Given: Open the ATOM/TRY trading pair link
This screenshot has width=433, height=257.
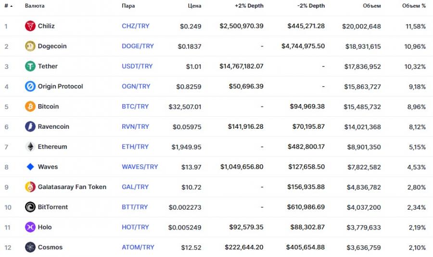Looking at the screenshot, I should click(138, 247).
